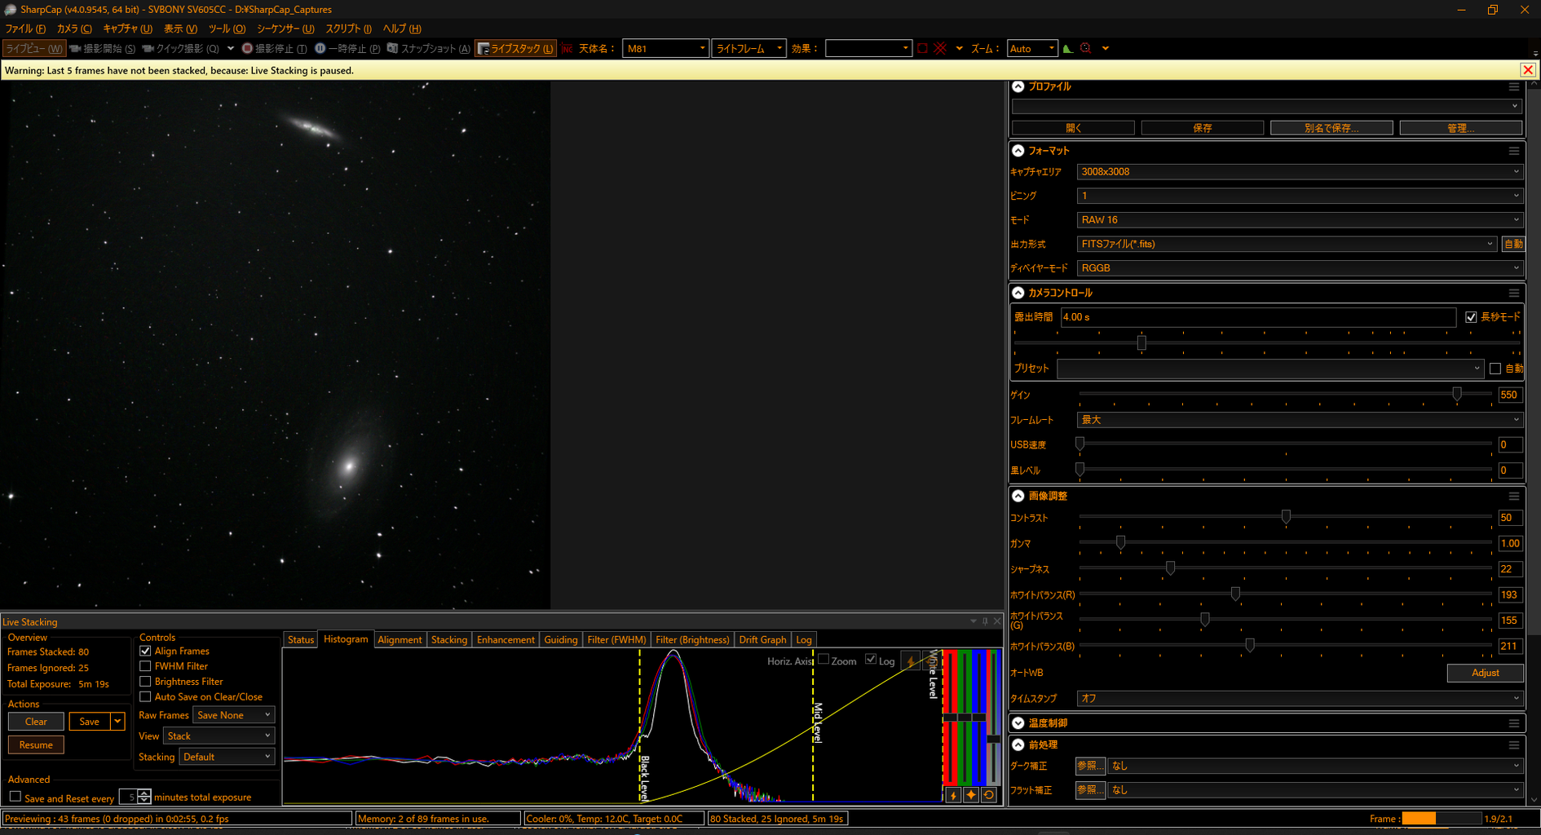This screenshot has width=1541, height=835.
Task: Click the Gain slider handle
Action: (x=1456, y=395)
